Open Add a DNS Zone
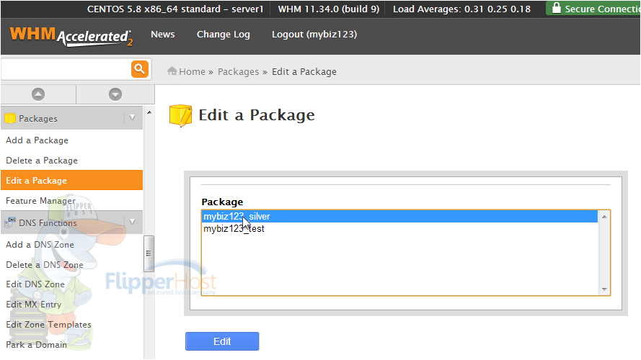The height and width of the screenshot is (360, 641). (x=40, y=245)
